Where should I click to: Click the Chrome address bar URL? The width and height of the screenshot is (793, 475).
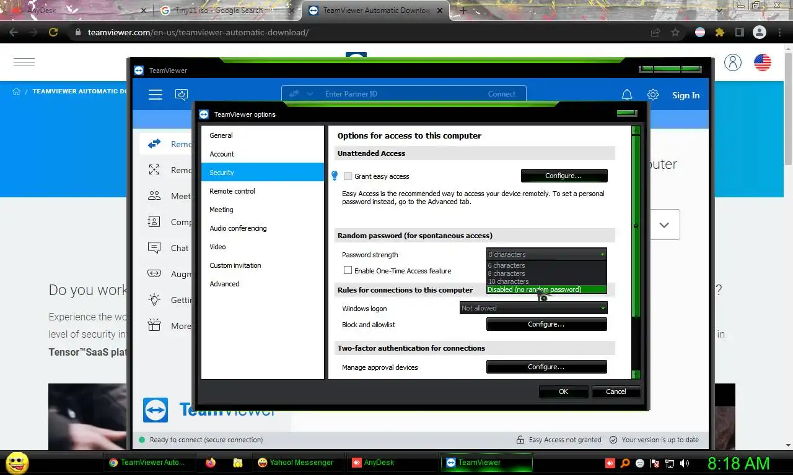(x=198, y=32)
